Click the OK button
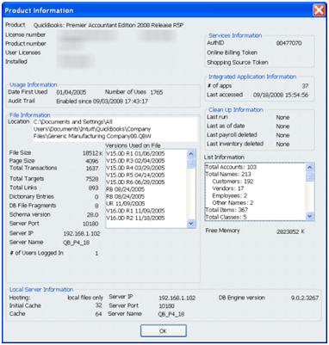 point(164,331)
